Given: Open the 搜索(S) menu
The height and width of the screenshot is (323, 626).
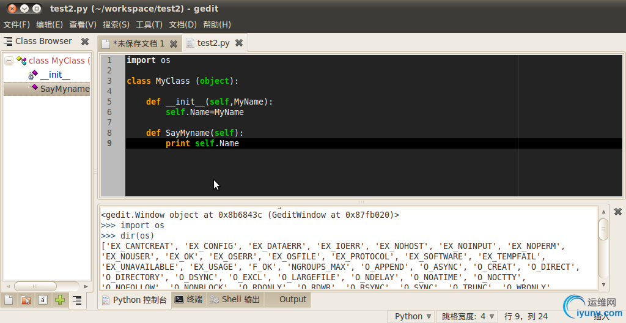Looking at the screenshot, I should [116, 25].
